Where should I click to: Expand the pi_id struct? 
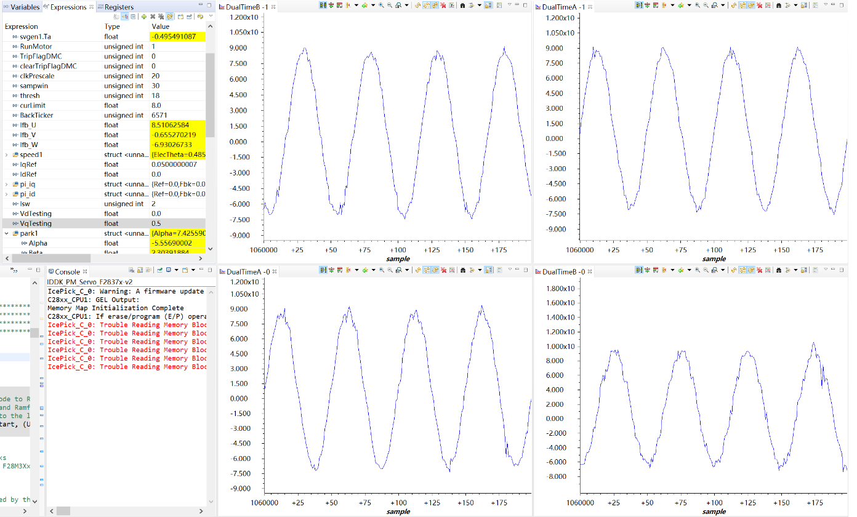click(7, 194)
